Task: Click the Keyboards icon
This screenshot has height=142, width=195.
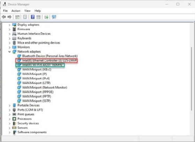Action: tap(14, 38)
